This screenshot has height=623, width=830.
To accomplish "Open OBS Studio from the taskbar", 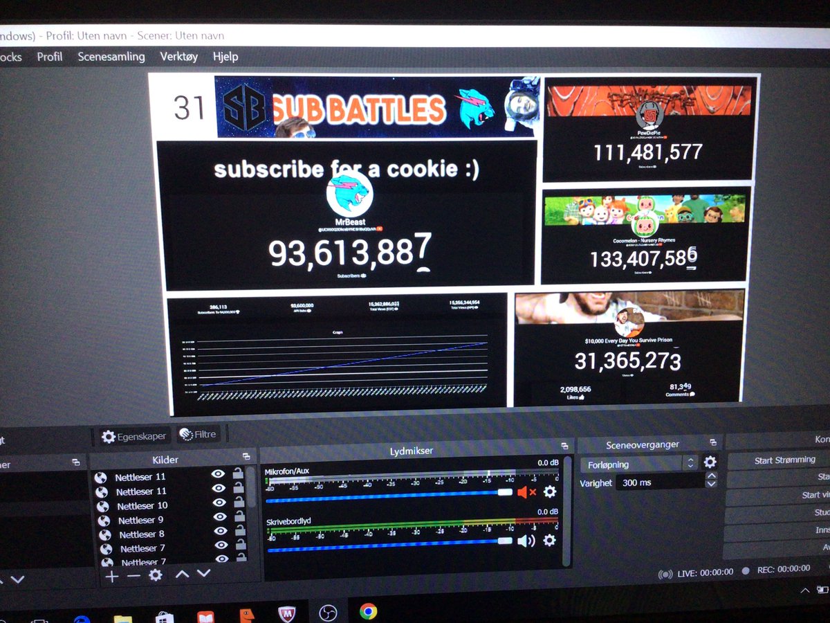I will [328, 612].
